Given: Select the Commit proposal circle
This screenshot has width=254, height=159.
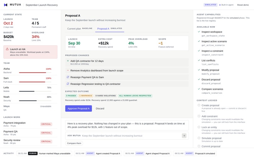Looking at the screenshot, I should (199, 146).
